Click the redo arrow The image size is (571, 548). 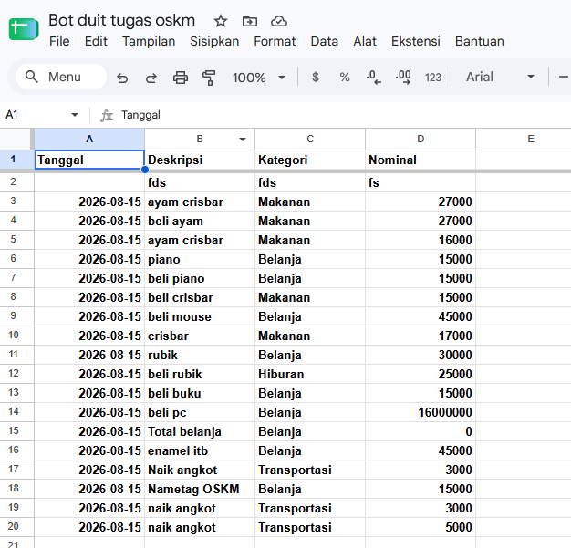click(151, 78)
